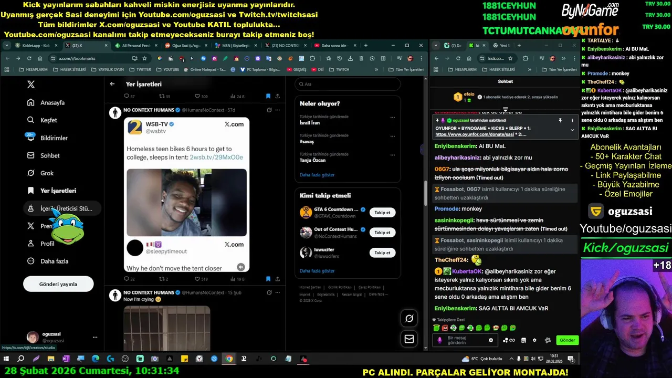Expand Daha fazla in X sidebar

(x=48, y=261)
